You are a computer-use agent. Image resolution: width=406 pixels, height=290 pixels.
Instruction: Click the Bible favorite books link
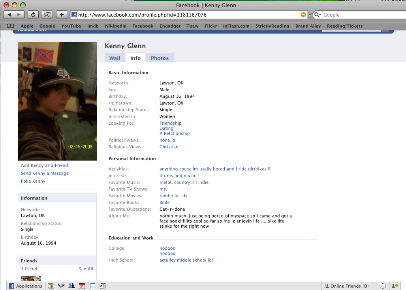point(164,202)
